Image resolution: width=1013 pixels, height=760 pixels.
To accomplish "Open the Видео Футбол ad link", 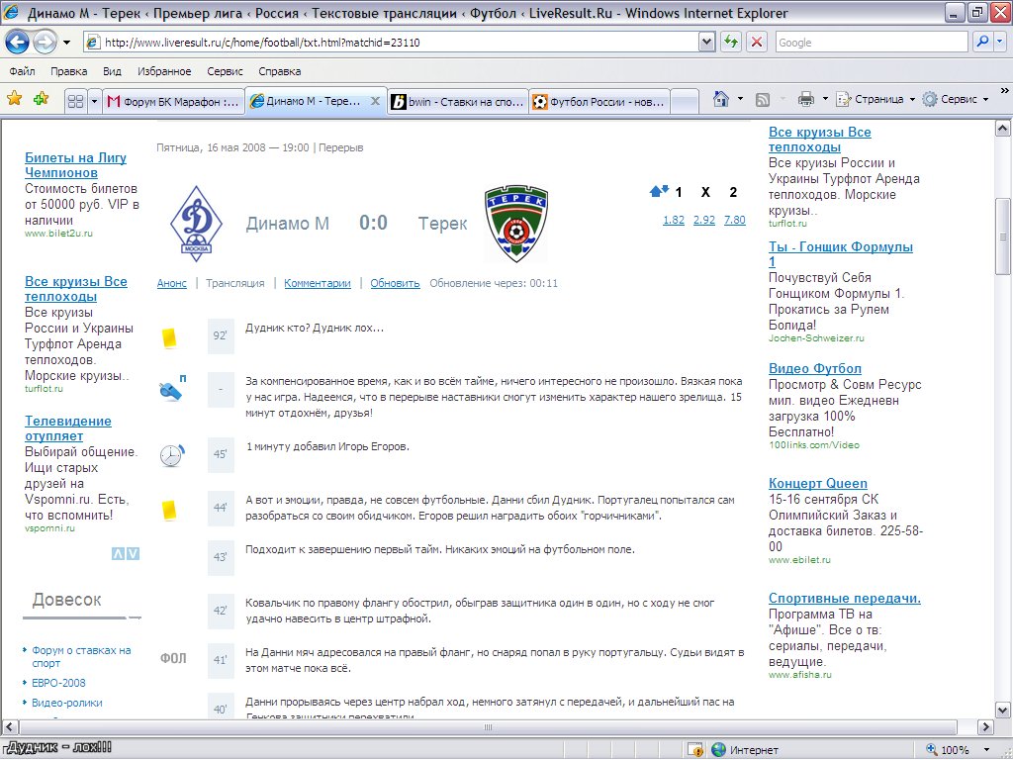I will [815, 368].
